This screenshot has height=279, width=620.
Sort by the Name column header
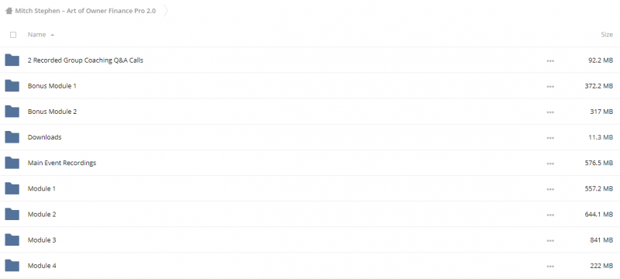[36, 34]
